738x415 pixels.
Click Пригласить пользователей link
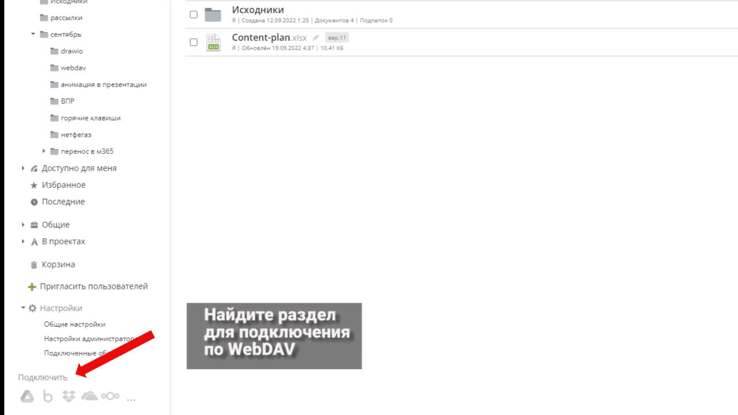coord(94,286)
